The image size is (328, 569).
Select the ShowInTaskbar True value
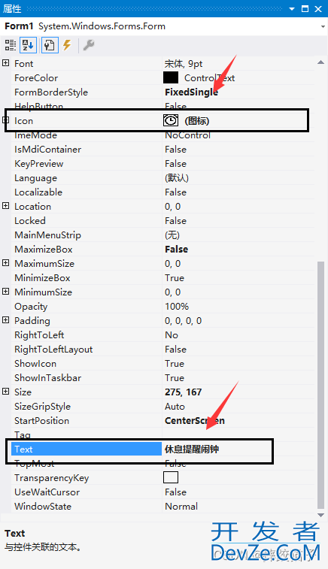(175, 378)
